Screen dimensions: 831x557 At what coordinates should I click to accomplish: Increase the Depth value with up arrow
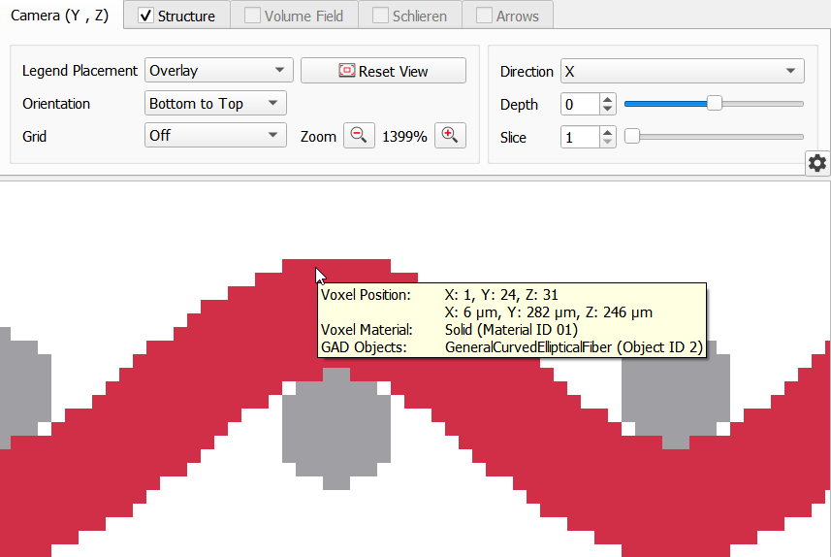coord(608,99)
